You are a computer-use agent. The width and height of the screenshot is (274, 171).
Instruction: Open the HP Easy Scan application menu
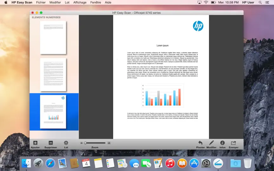22,3
